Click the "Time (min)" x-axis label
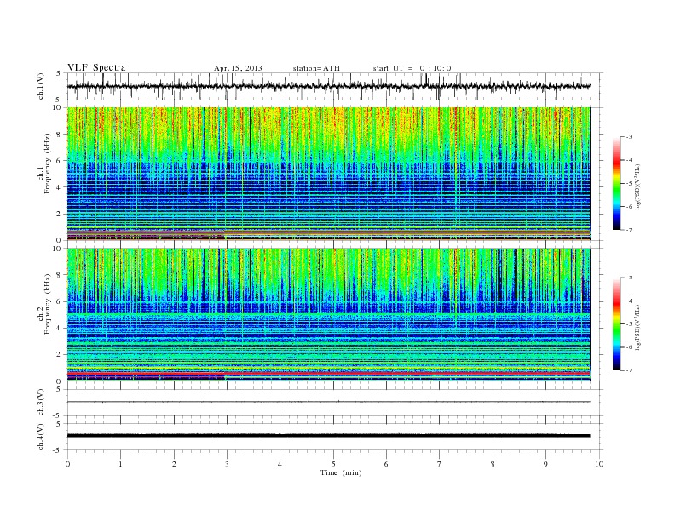This screenshot has width=675, height=521. [341, 472]
